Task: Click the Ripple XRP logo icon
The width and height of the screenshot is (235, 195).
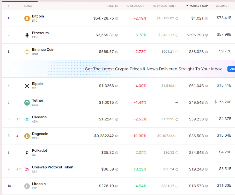Action: pyautogui.click(x=27, y=86)
